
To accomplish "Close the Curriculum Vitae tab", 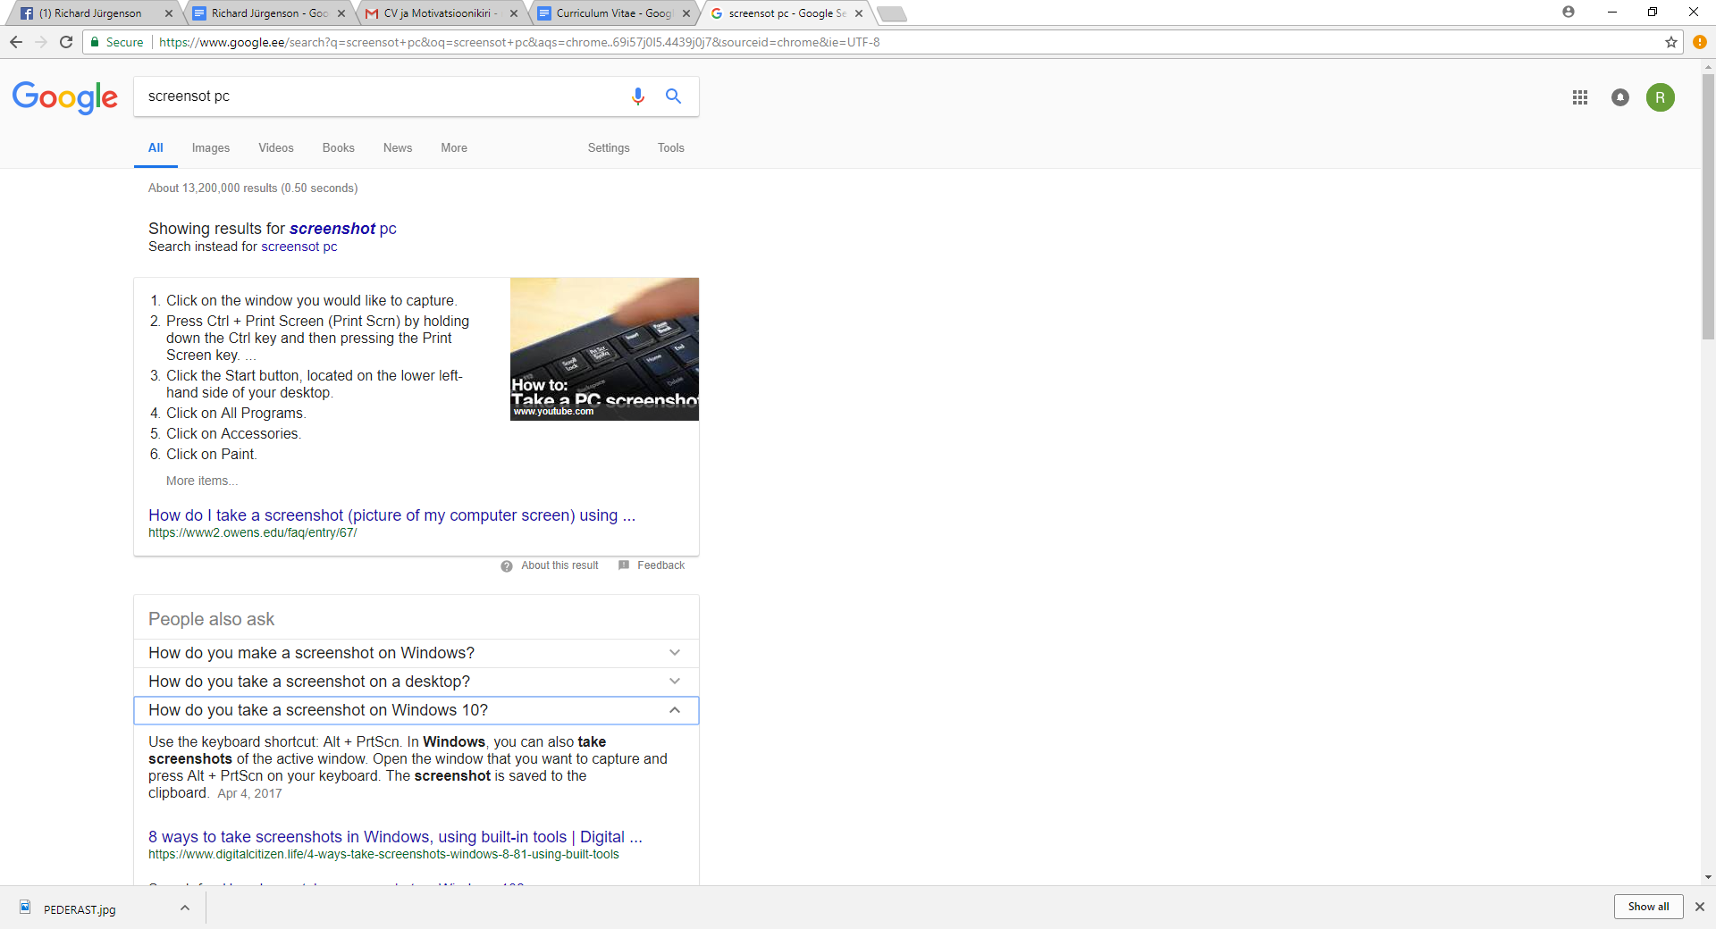I will click(686, 13).
